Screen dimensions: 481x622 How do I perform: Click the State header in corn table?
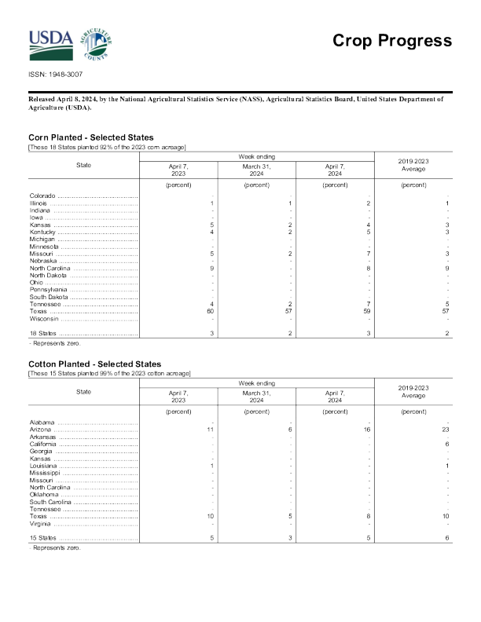[x=83, y=165]
